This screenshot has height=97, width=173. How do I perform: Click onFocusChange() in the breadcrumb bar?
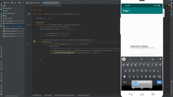[x=83, y=95]
